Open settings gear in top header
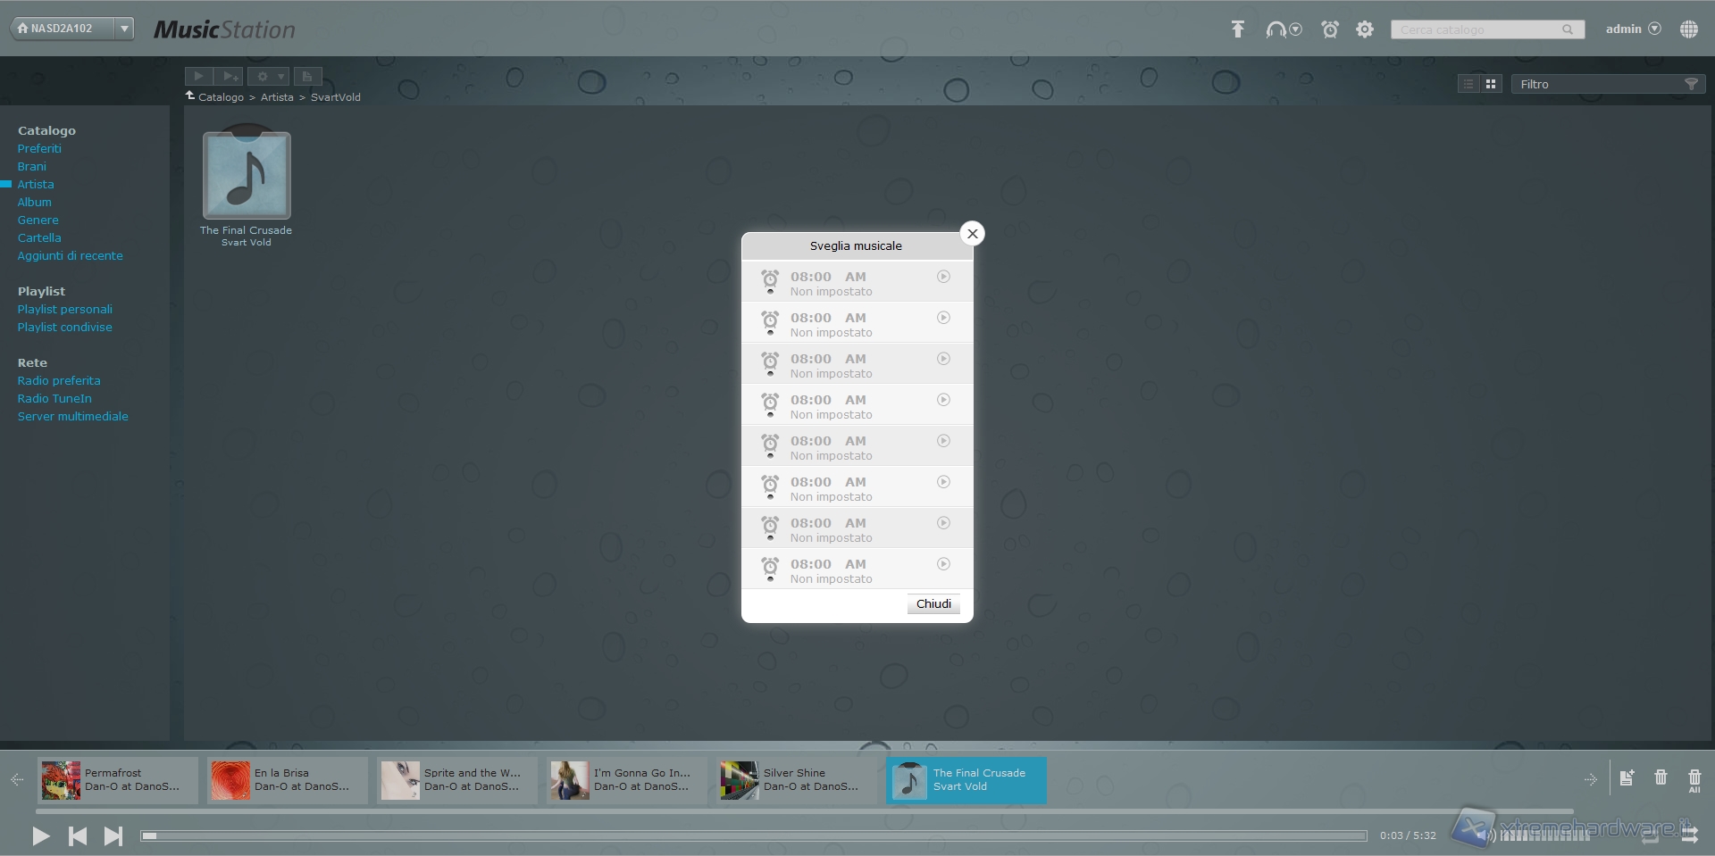 [x=1365, y=29]
